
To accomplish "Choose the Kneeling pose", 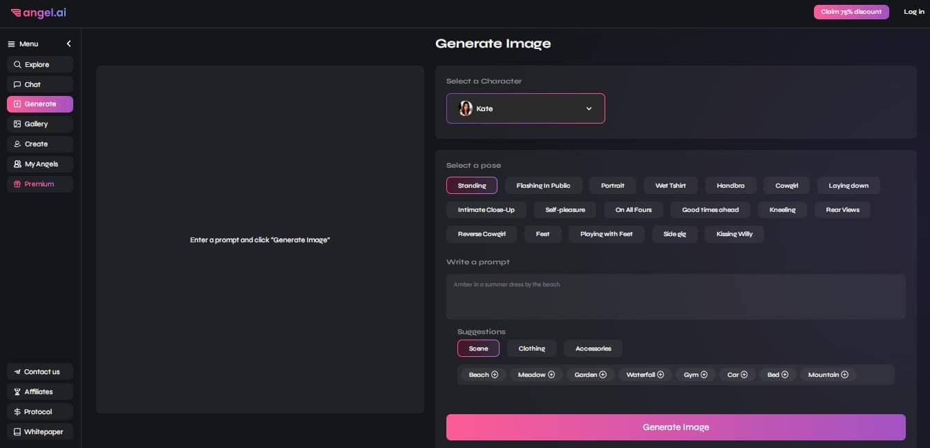I will click(x=782, y=210).
